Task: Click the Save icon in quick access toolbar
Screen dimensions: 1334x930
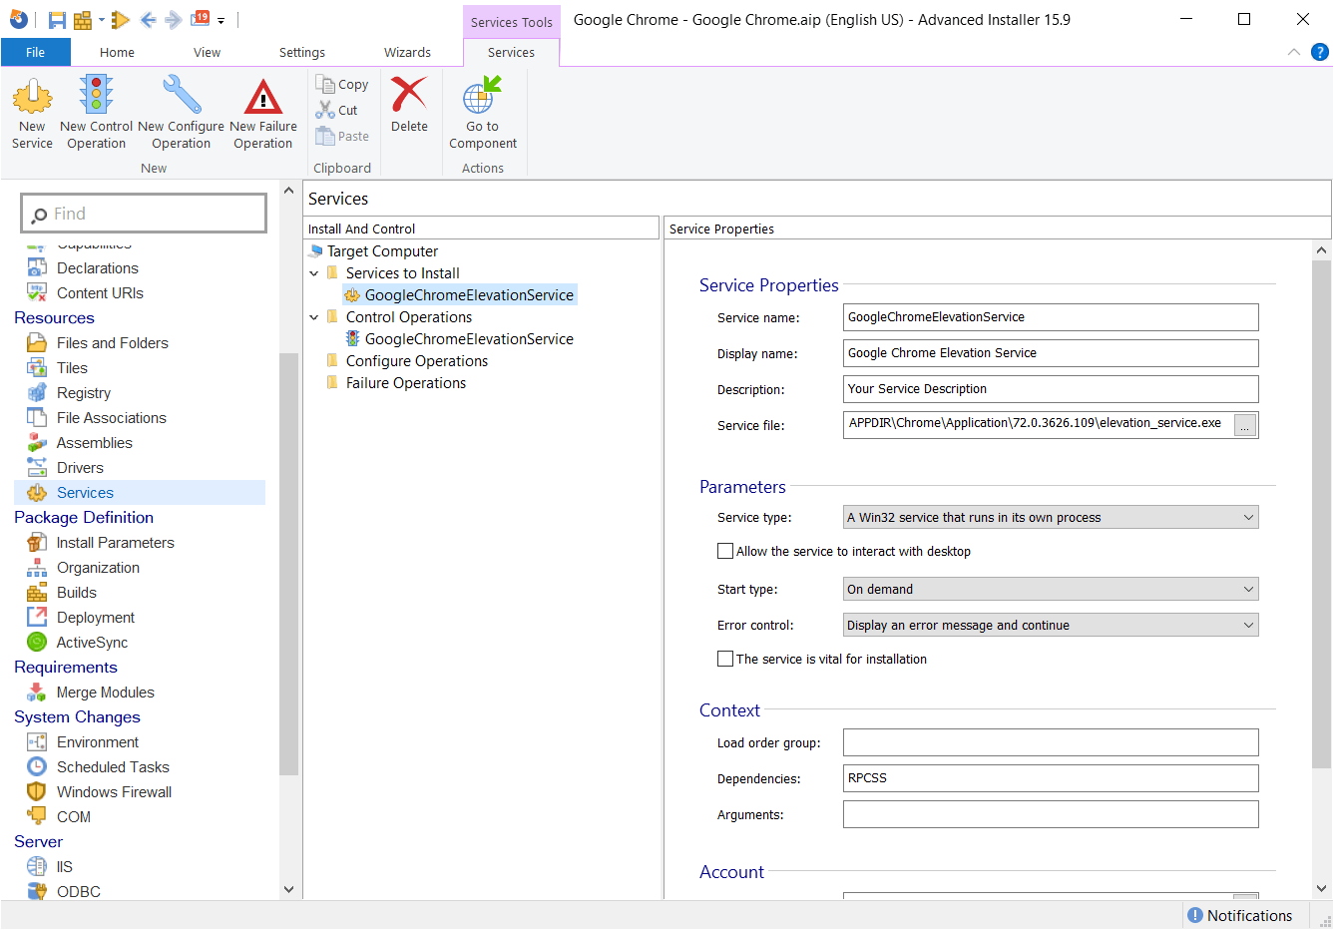Action: (x=57, y=20)
